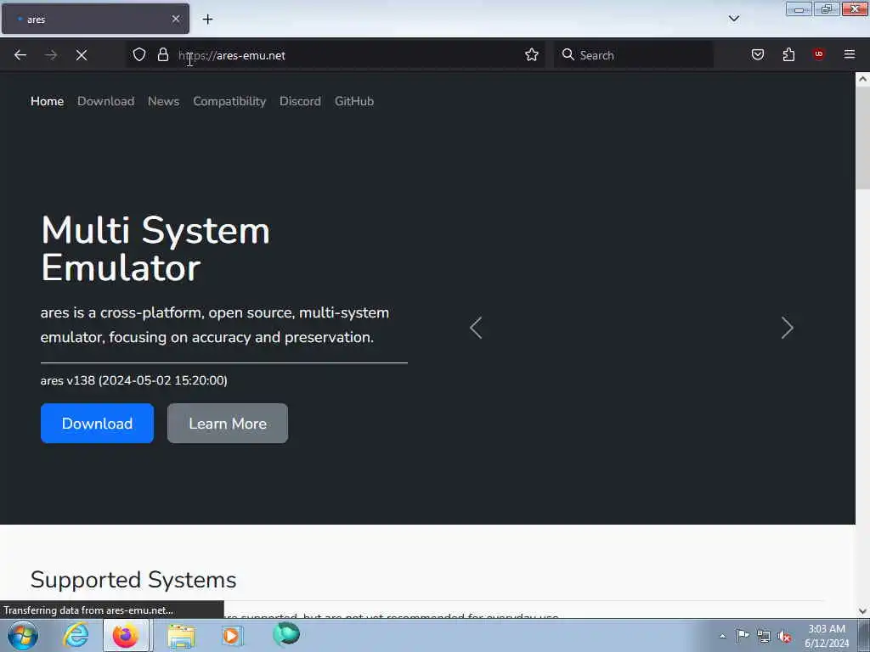Open the tracking protection shield icon

click(x=139, y=55)
